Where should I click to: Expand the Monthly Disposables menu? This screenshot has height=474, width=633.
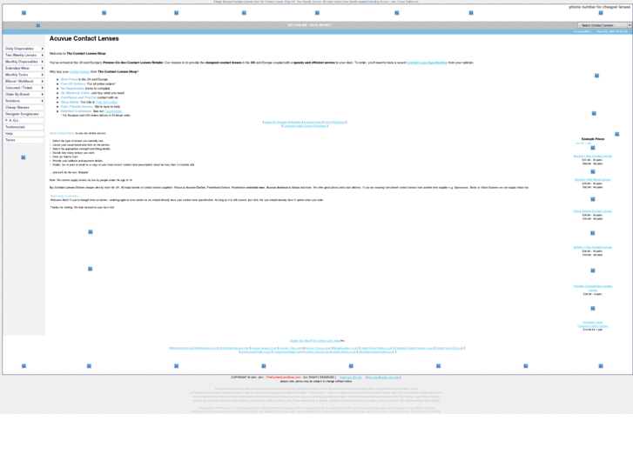click(x=24, y=62)
